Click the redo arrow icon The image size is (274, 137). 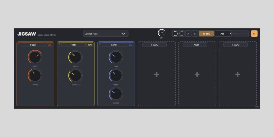tap(182, 33)
